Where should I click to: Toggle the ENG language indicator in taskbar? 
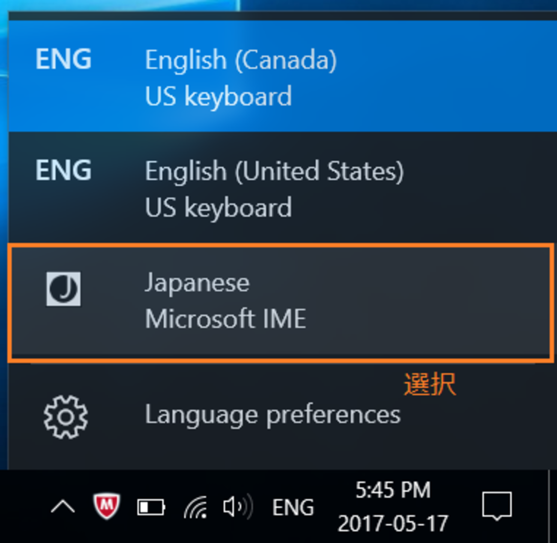[x=293, y=507]
